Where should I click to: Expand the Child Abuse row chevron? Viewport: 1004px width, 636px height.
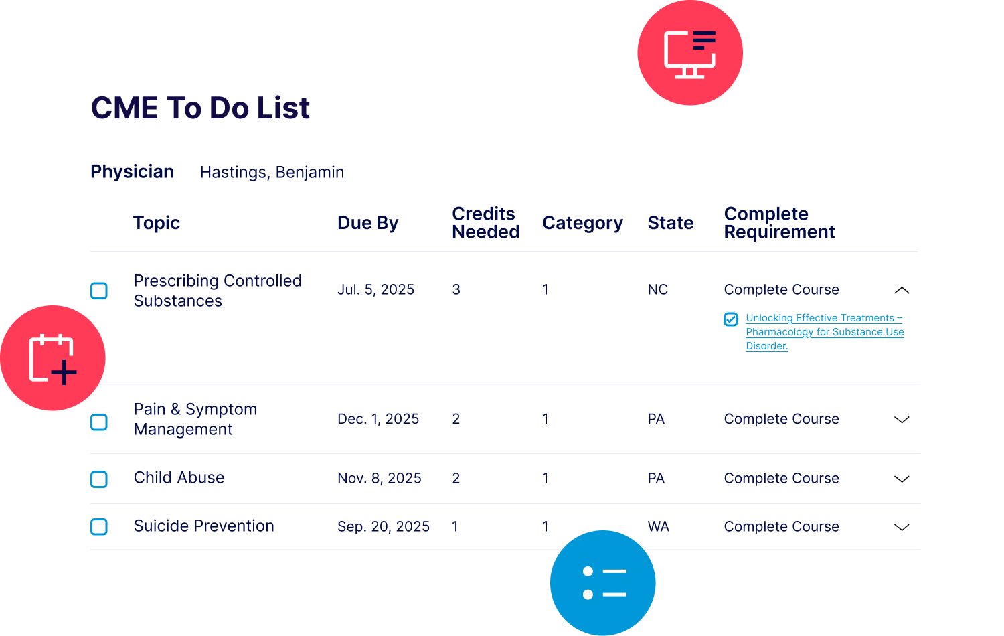click(x=902, y=479)
